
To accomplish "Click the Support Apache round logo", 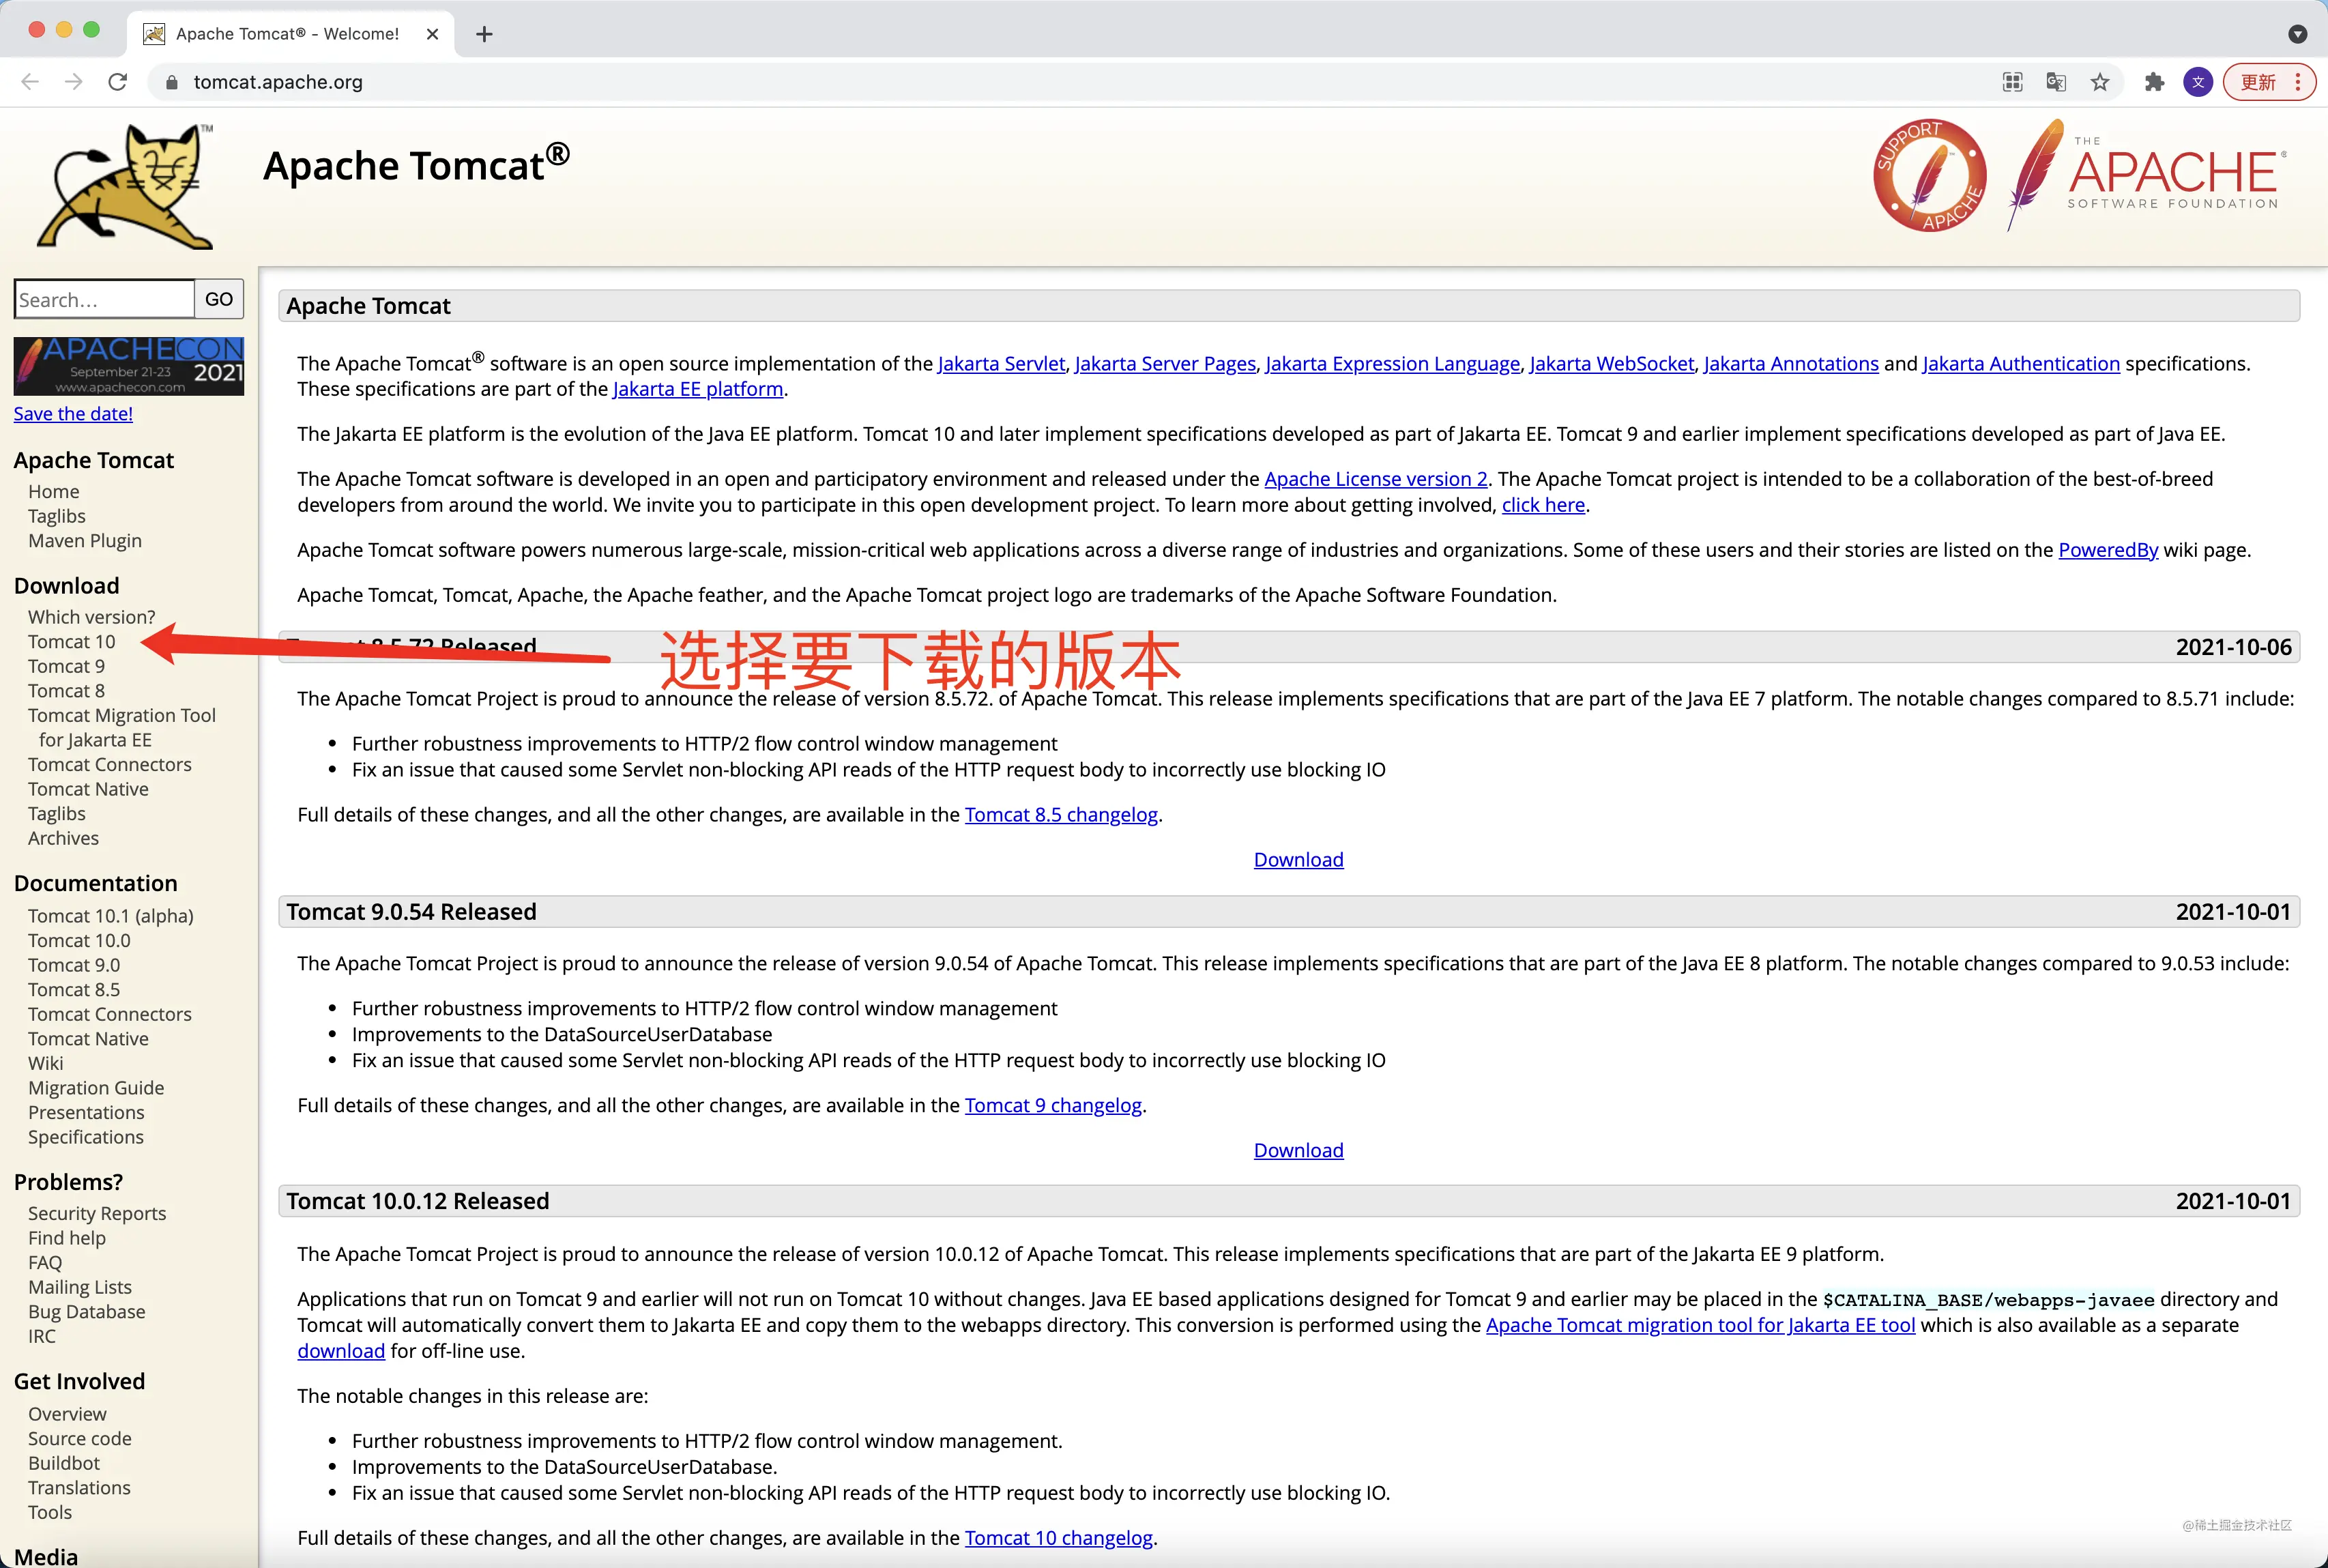I will pos(1929,176).
